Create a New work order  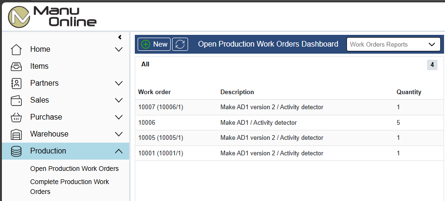pyautogui.click(x=154, y=44)
